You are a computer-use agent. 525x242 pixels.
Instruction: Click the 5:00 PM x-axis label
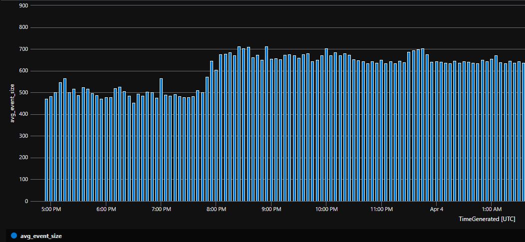tap(51, 209)
